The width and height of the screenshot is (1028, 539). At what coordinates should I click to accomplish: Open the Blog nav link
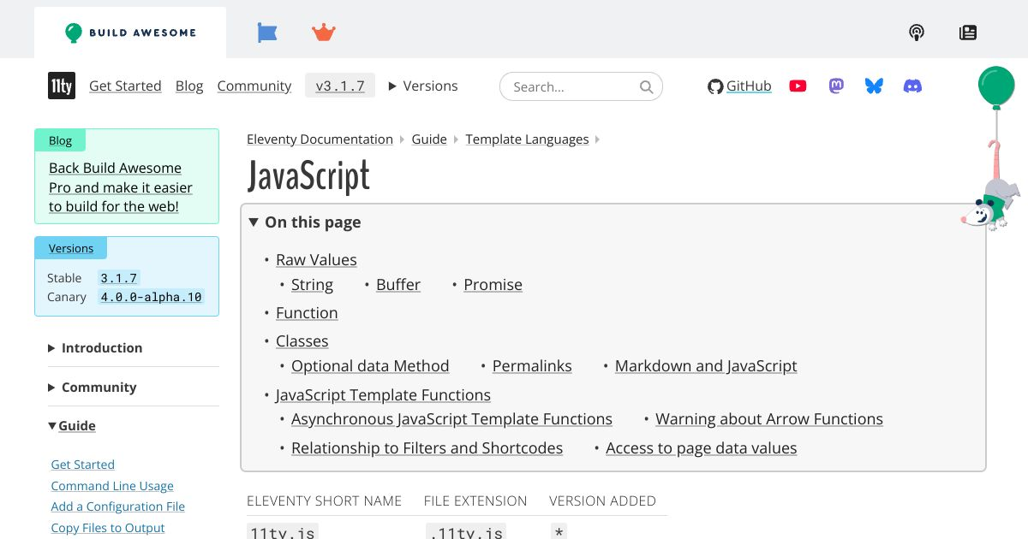pyautogui.click(x=189, y=86)
